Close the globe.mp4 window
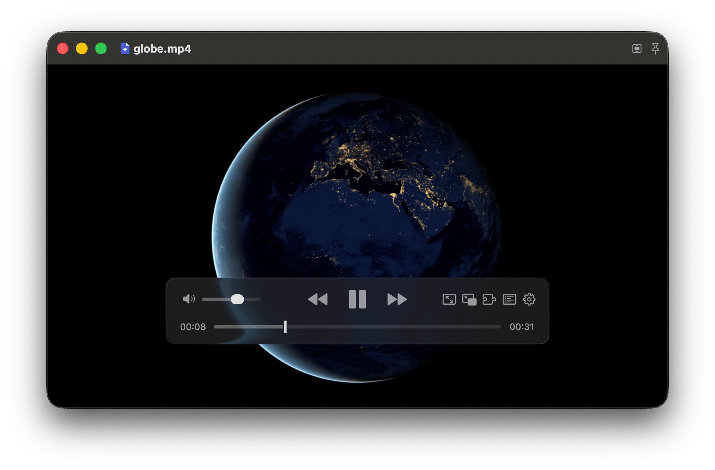The width and height of the screenshot is (715, 470). point(63,48)
